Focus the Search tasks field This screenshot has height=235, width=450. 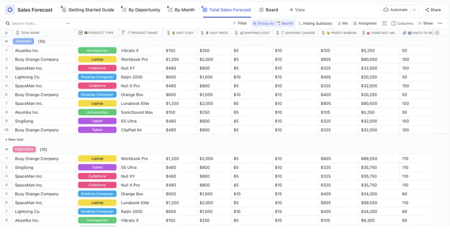pos(34,23)
